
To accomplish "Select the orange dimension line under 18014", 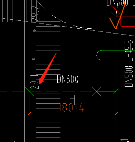I will 73,114.
